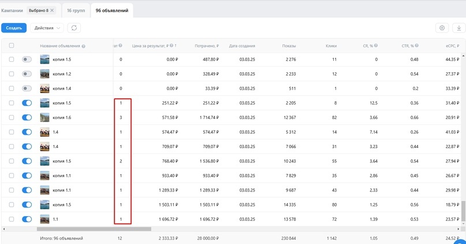Sort by 'Показы' column header
466x244 pixels.
(289, 46)
